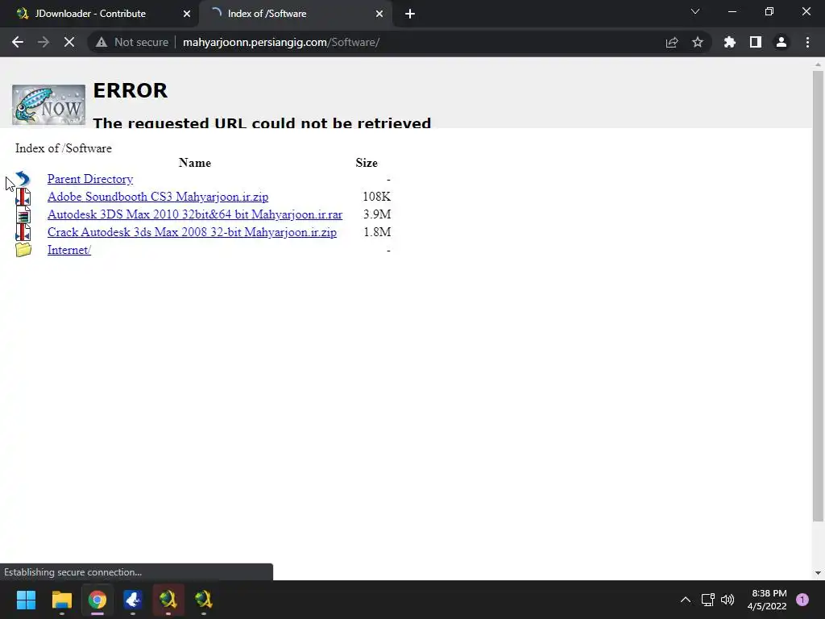Go back to the previous page
Viewport: 825px width, 619px height.
(18, 42)
